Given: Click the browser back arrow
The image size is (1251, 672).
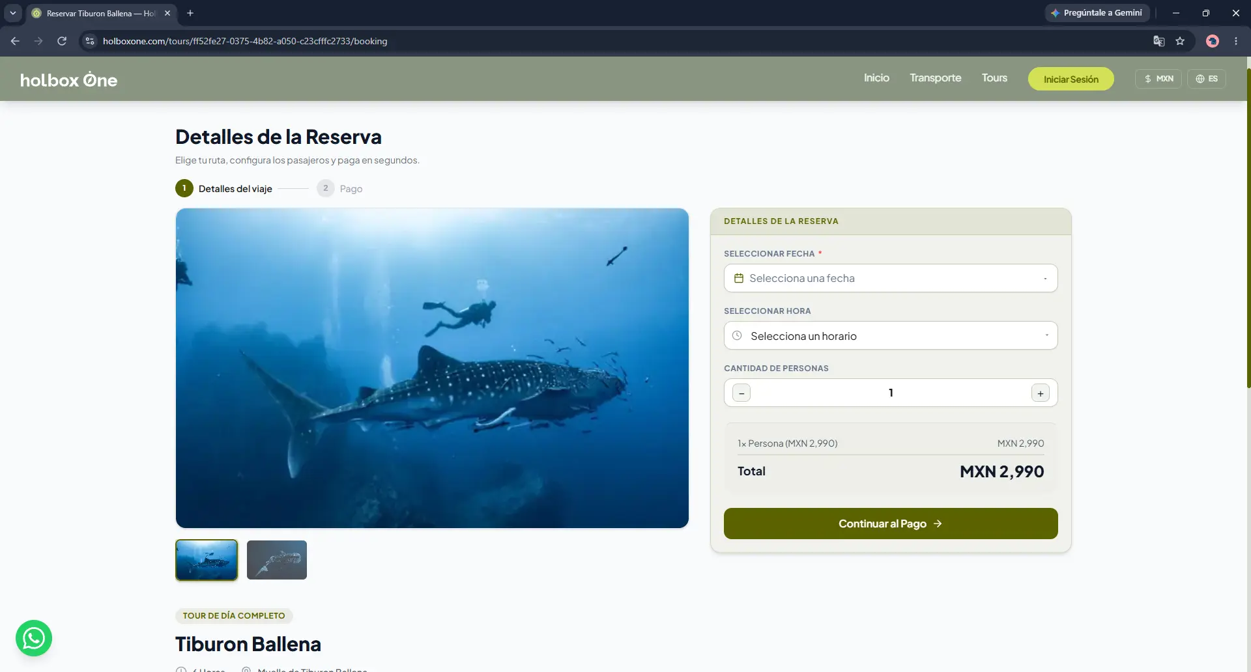Looking at the screenshot, I should click(15, 41).
